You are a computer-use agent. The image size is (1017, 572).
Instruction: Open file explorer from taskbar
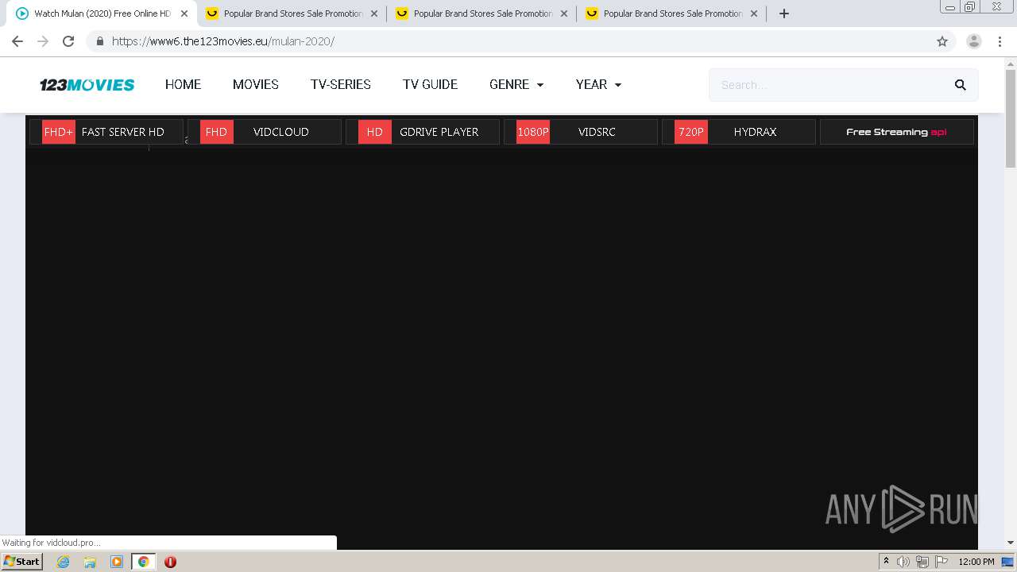point(90,562)
